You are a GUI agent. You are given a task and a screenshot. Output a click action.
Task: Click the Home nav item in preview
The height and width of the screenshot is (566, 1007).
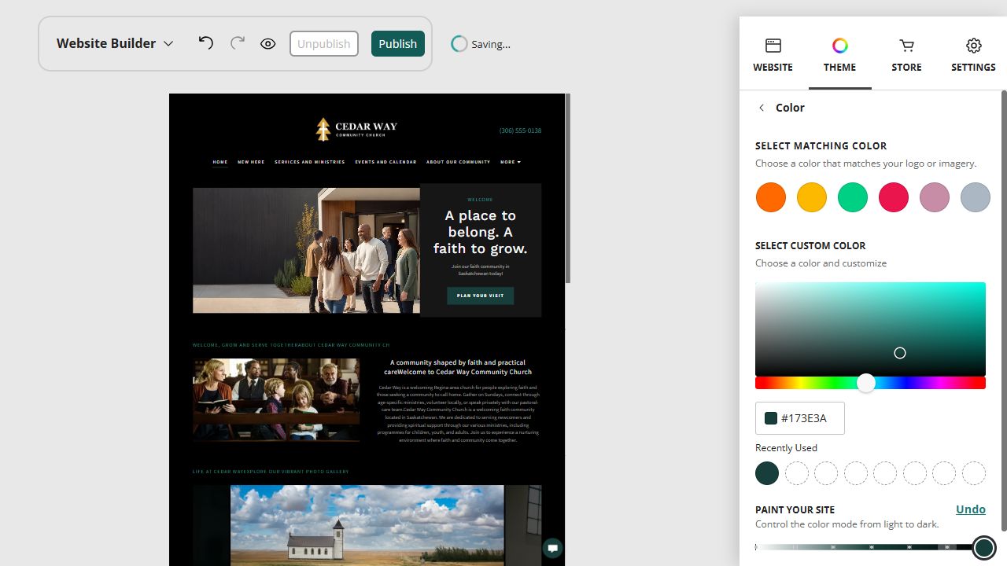point(220,162)
